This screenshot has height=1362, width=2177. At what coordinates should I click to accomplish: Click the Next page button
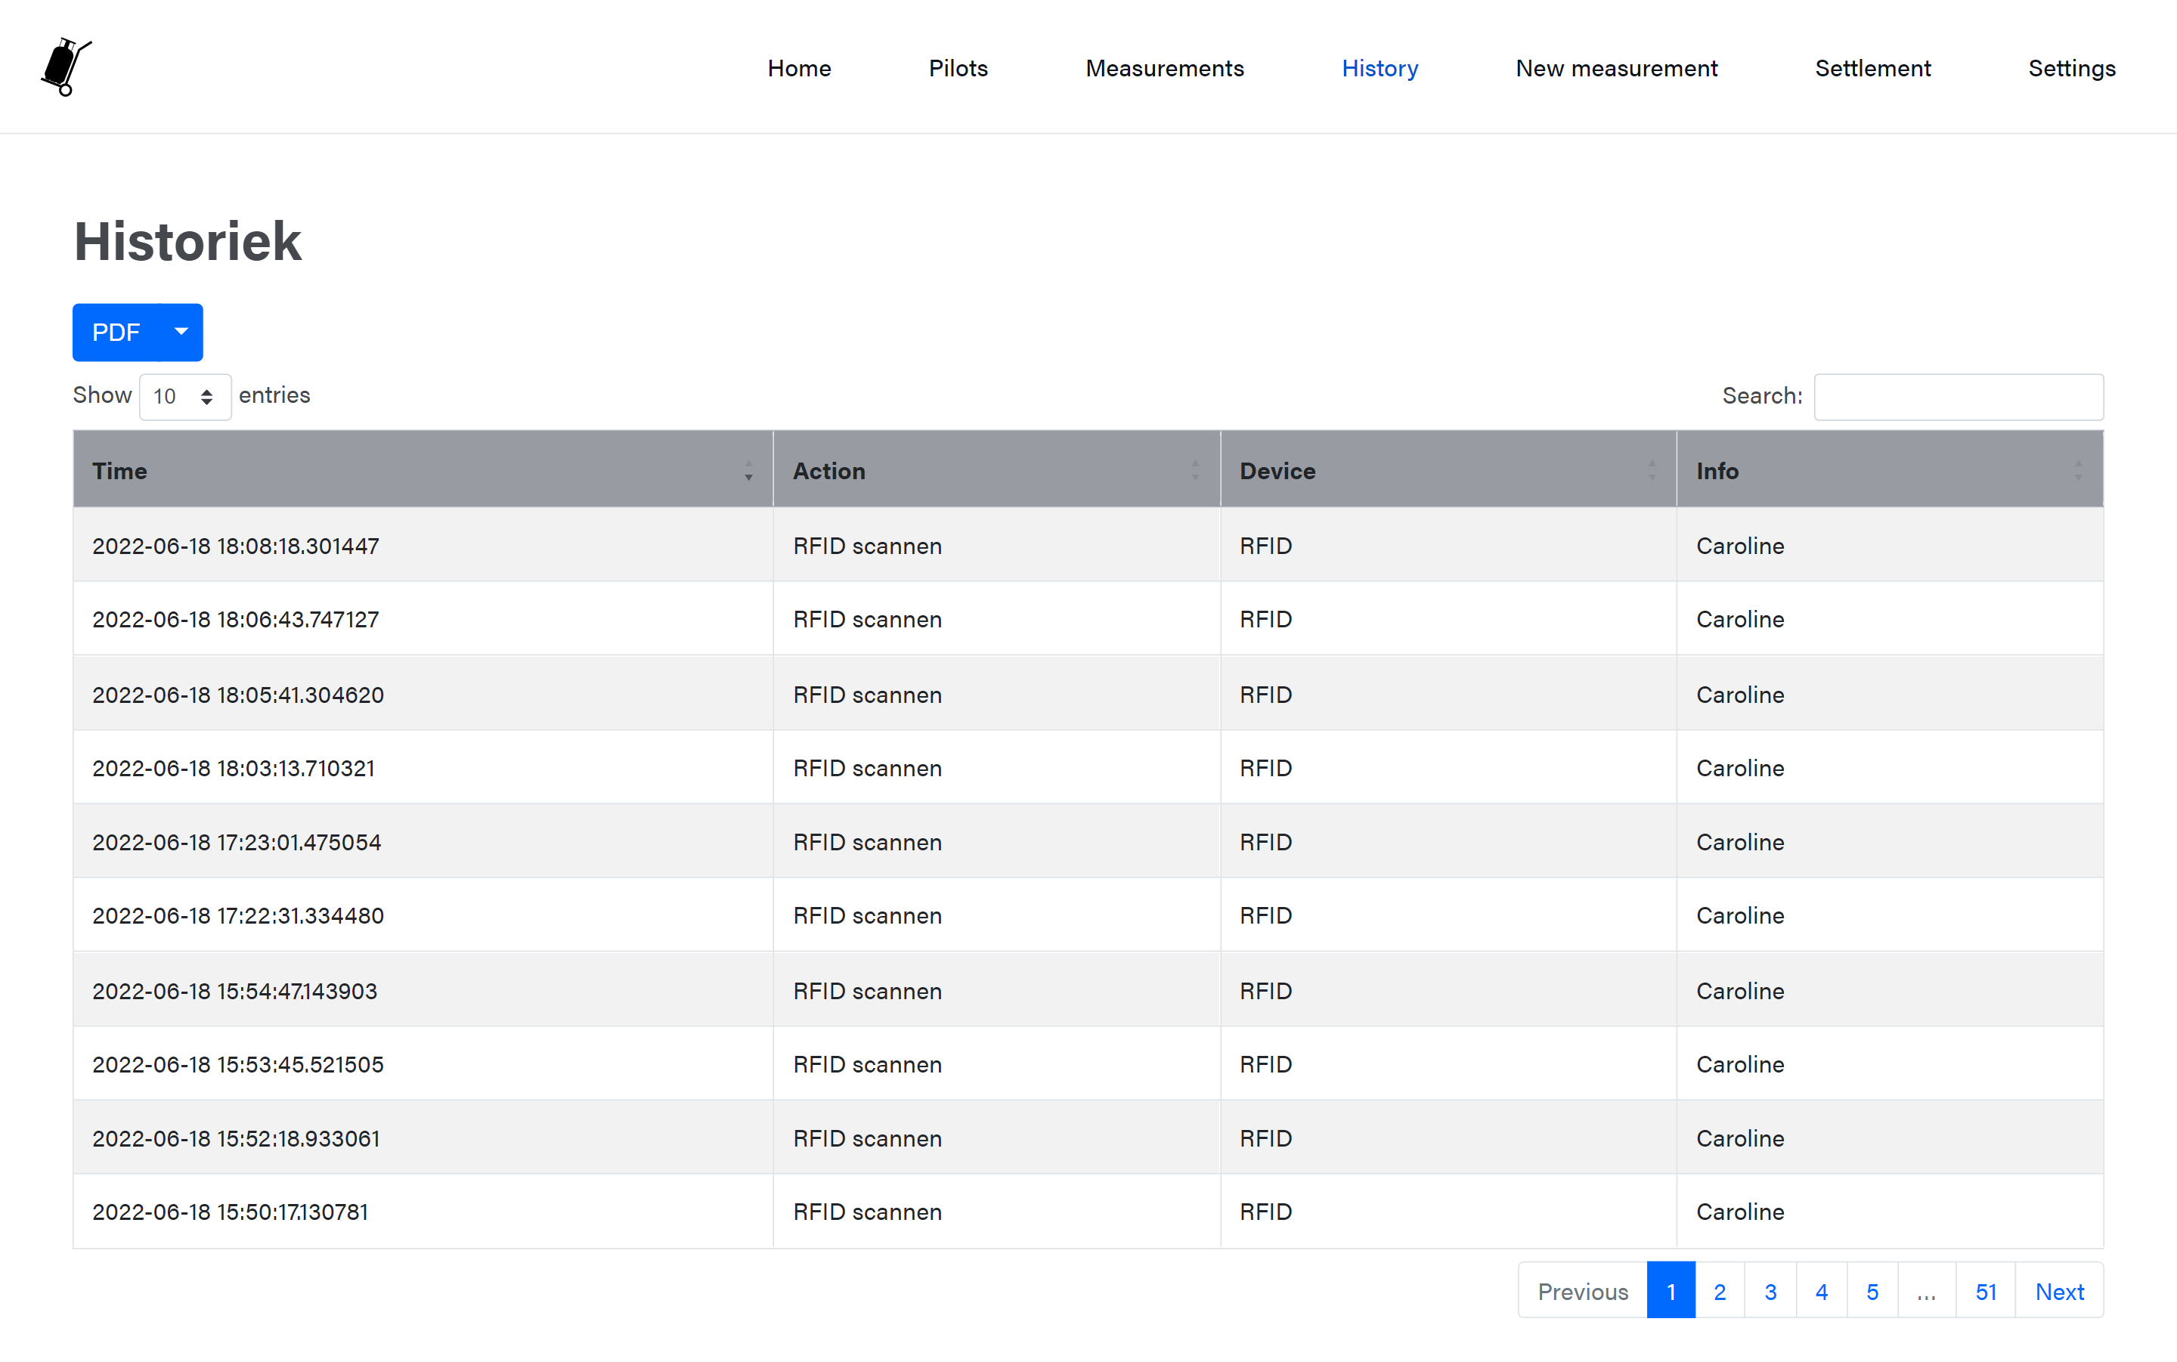coord(2059,1291)
